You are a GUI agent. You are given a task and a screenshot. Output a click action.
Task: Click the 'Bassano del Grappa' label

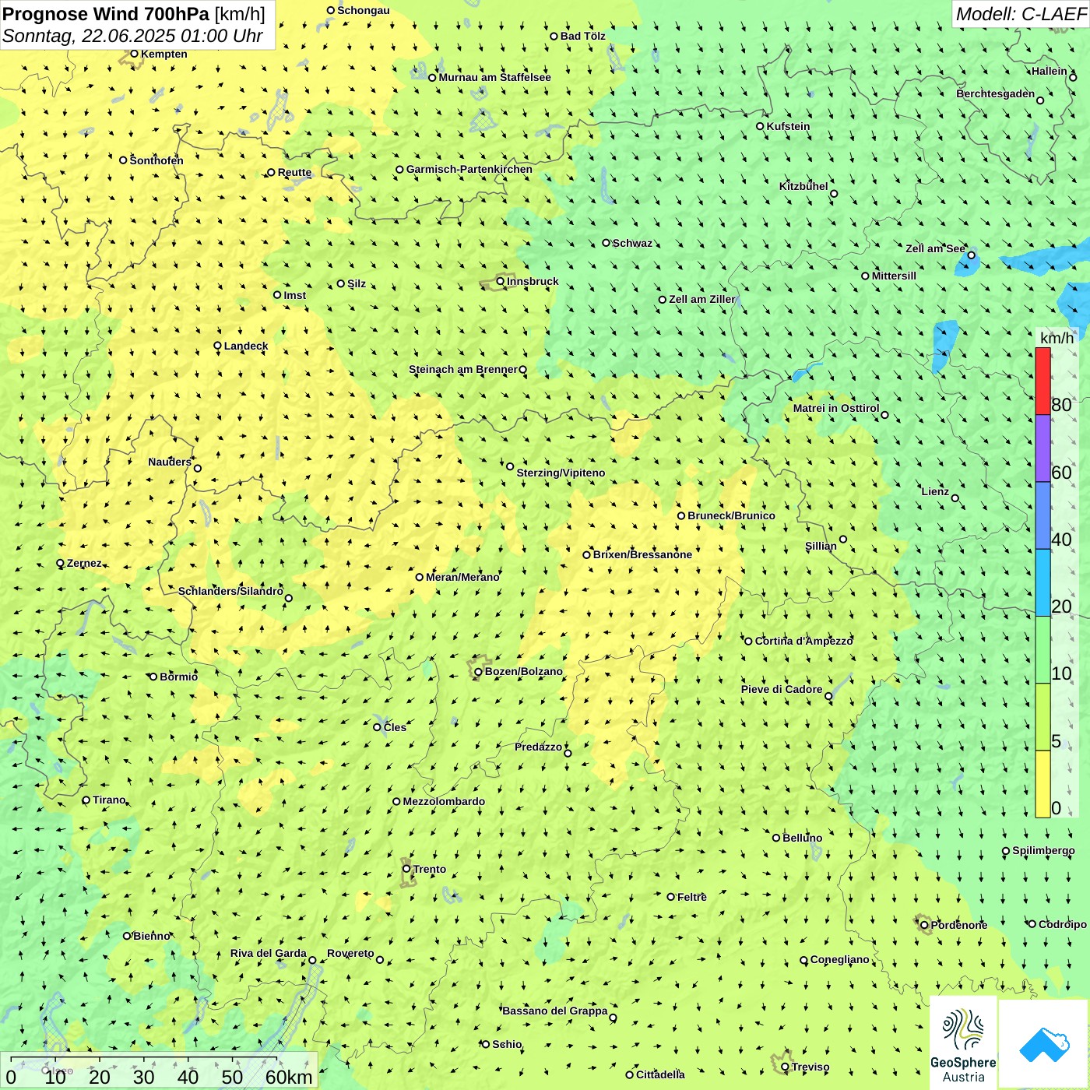tap(555, 1011)
